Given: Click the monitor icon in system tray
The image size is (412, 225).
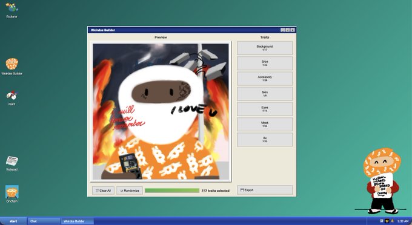Looking at the screenshot, I should click(x=382, y=221).
